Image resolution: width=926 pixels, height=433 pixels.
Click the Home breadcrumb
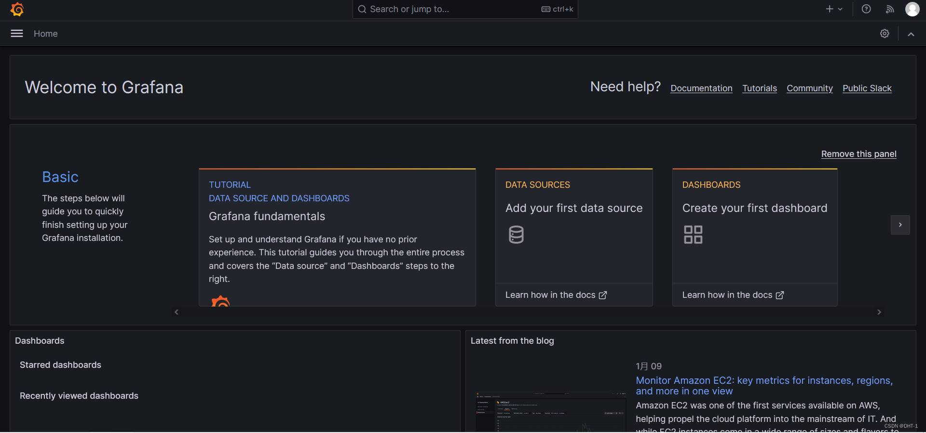point(45,34)
